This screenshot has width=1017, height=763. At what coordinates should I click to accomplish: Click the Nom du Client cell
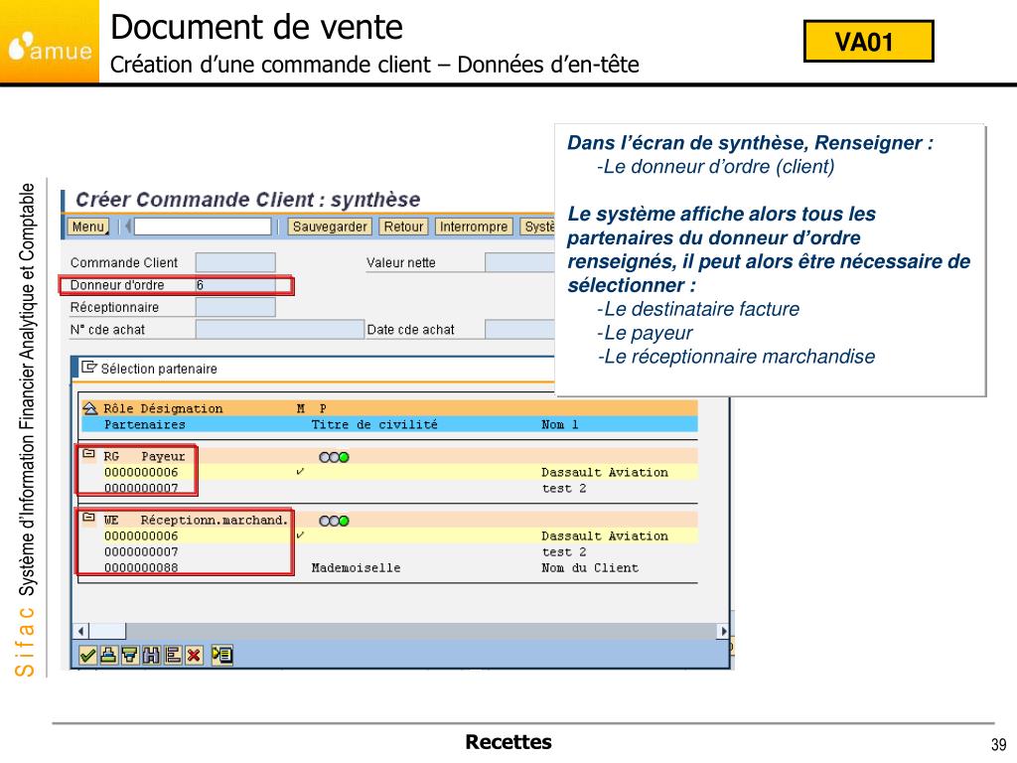[590, 567]
